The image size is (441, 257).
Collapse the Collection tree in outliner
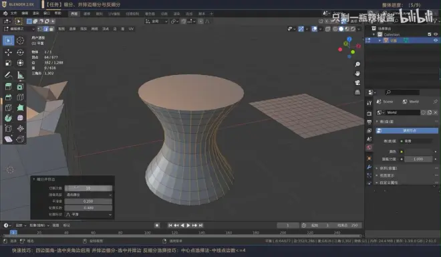click(374, 34)
